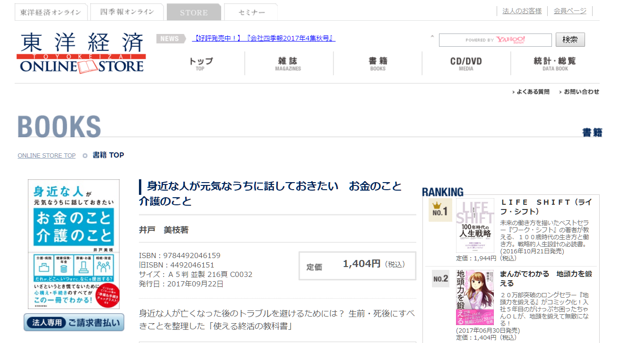
Task: Open the セミナー tab
Action: (x=251, y=12)
